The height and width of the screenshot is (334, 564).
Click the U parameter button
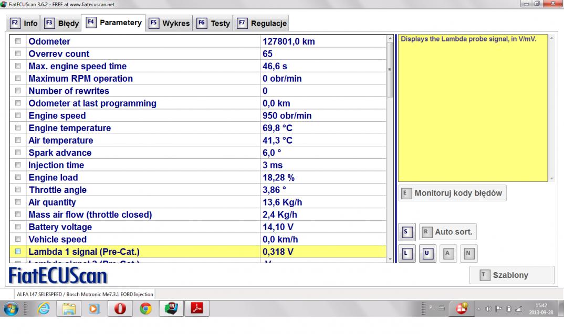pyautogui.click(x=427, y=254)
